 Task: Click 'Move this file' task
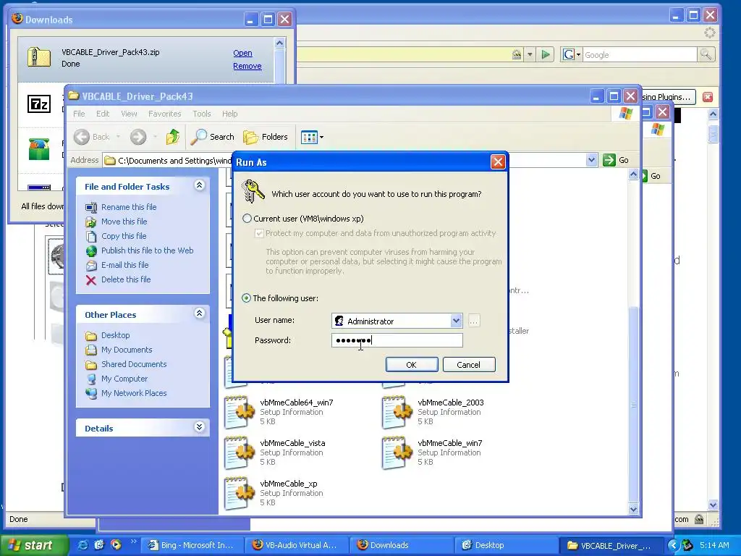coord(124,222)
